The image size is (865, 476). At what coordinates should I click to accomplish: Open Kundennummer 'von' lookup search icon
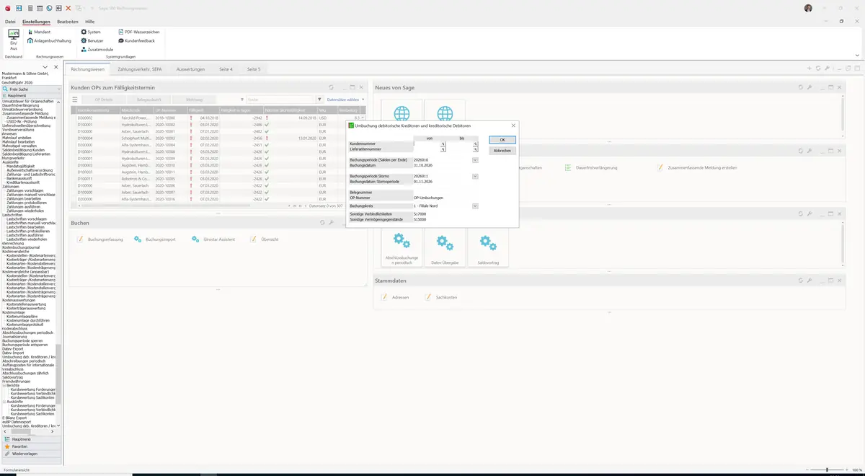(x=443, y=144)
